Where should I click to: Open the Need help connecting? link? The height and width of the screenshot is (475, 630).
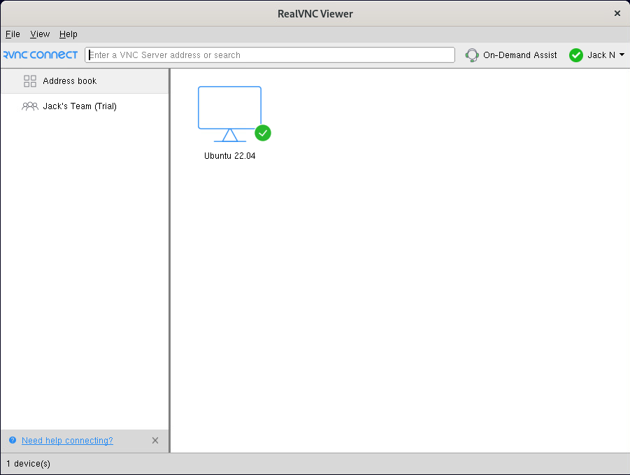[67, 441]
